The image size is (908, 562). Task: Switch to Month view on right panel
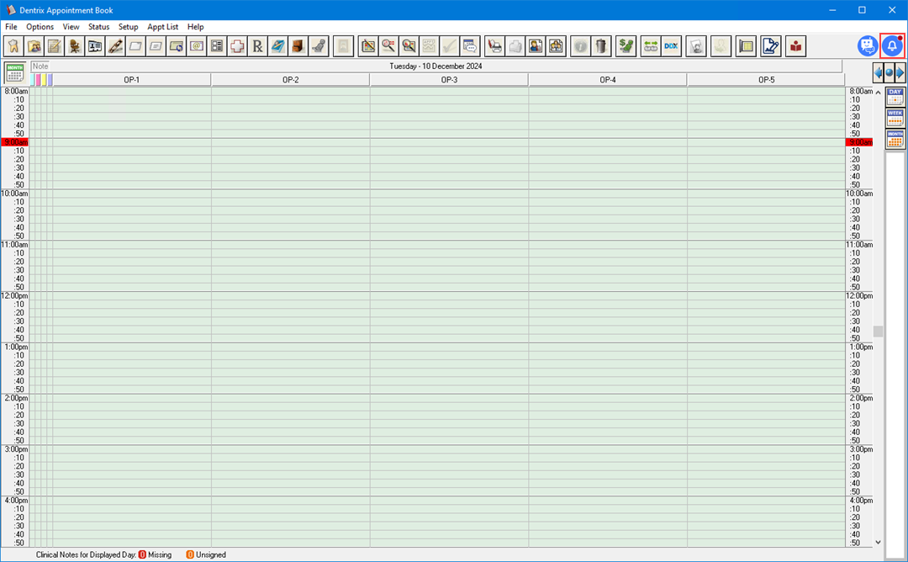point(895,139)
